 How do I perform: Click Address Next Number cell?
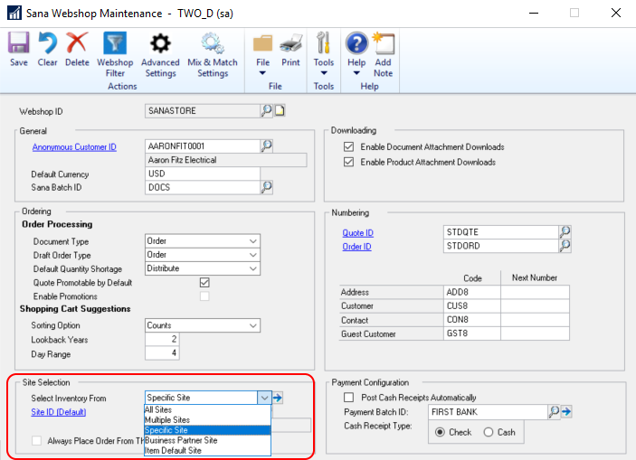point(536,292)
